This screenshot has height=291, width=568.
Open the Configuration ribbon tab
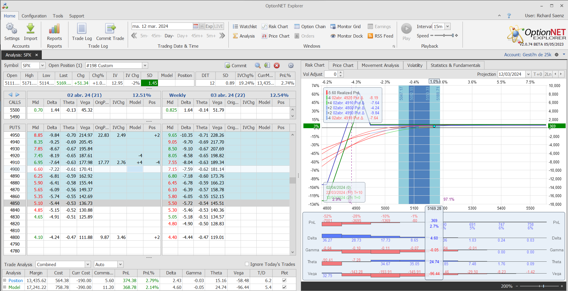coord(34,16)
